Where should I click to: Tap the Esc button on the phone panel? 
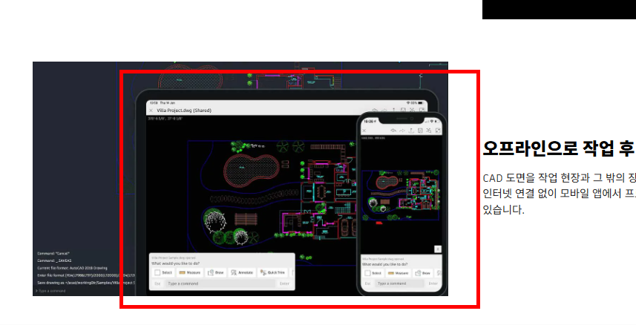tap(367, 284)
